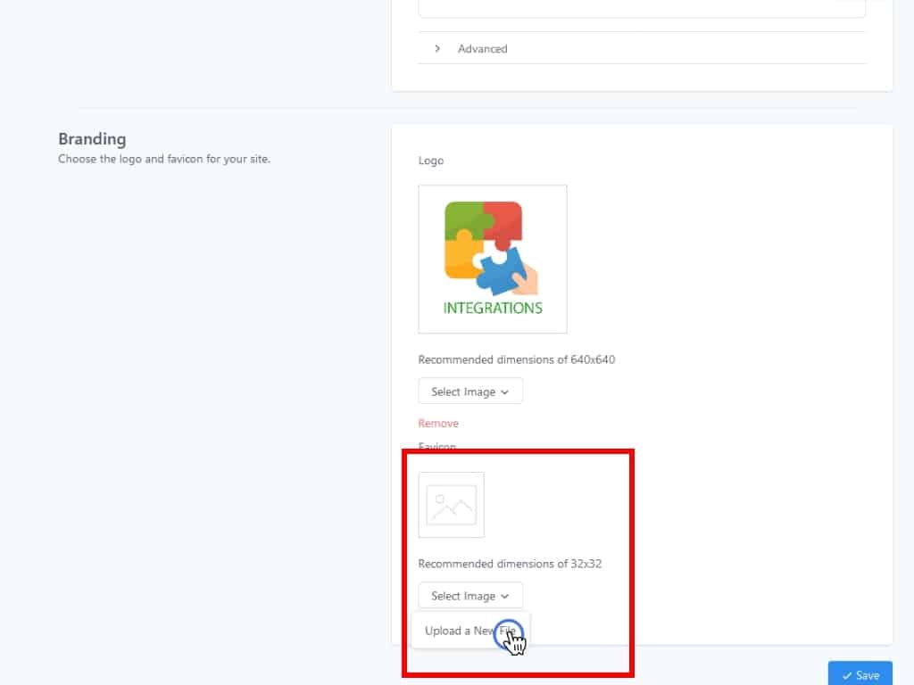
Task: Click the branding description text
Action: point(163,160)
